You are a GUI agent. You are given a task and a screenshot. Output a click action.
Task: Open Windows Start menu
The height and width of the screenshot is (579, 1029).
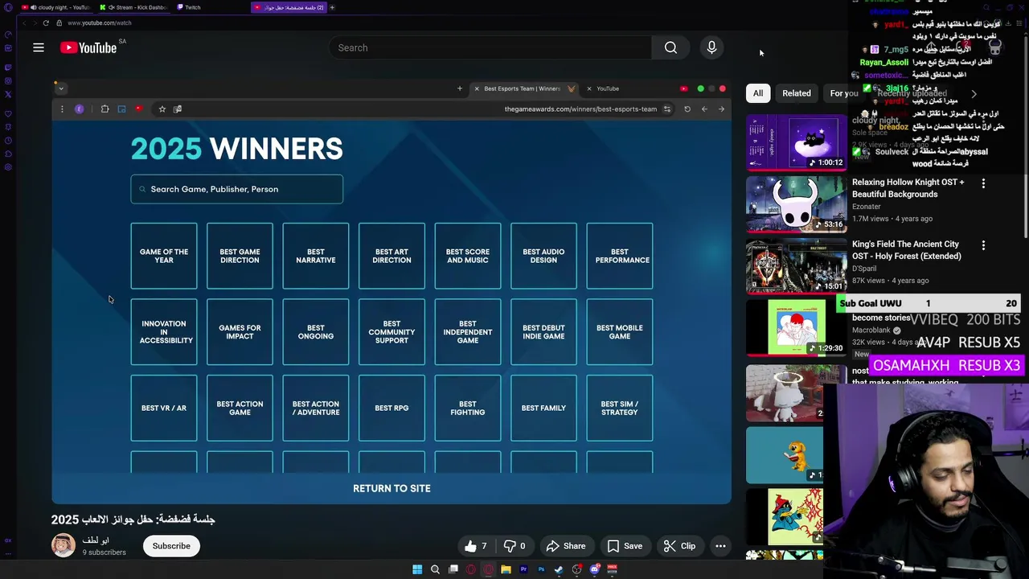[417, 569]
